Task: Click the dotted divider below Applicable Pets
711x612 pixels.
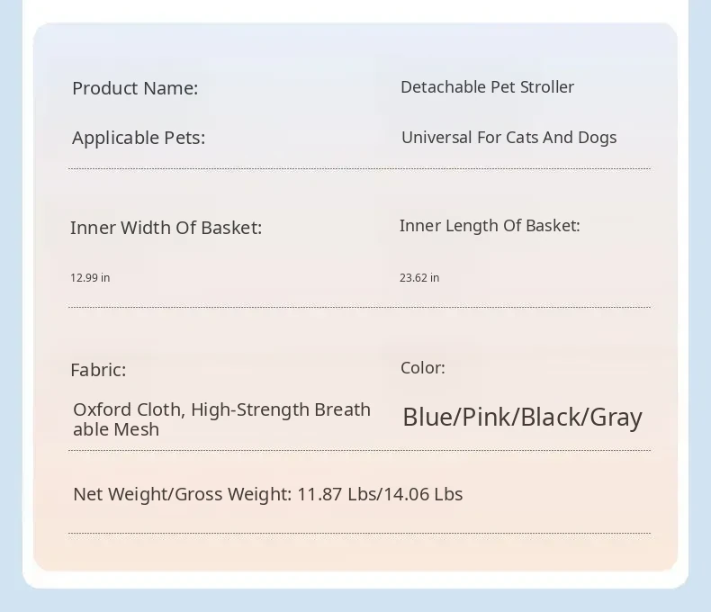Action: 359,168
